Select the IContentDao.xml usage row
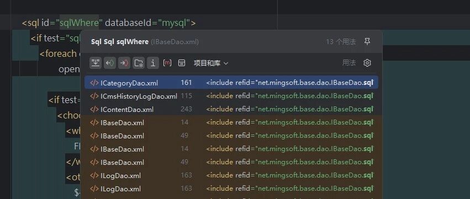The image size is (470, 199). coord(231,109)
